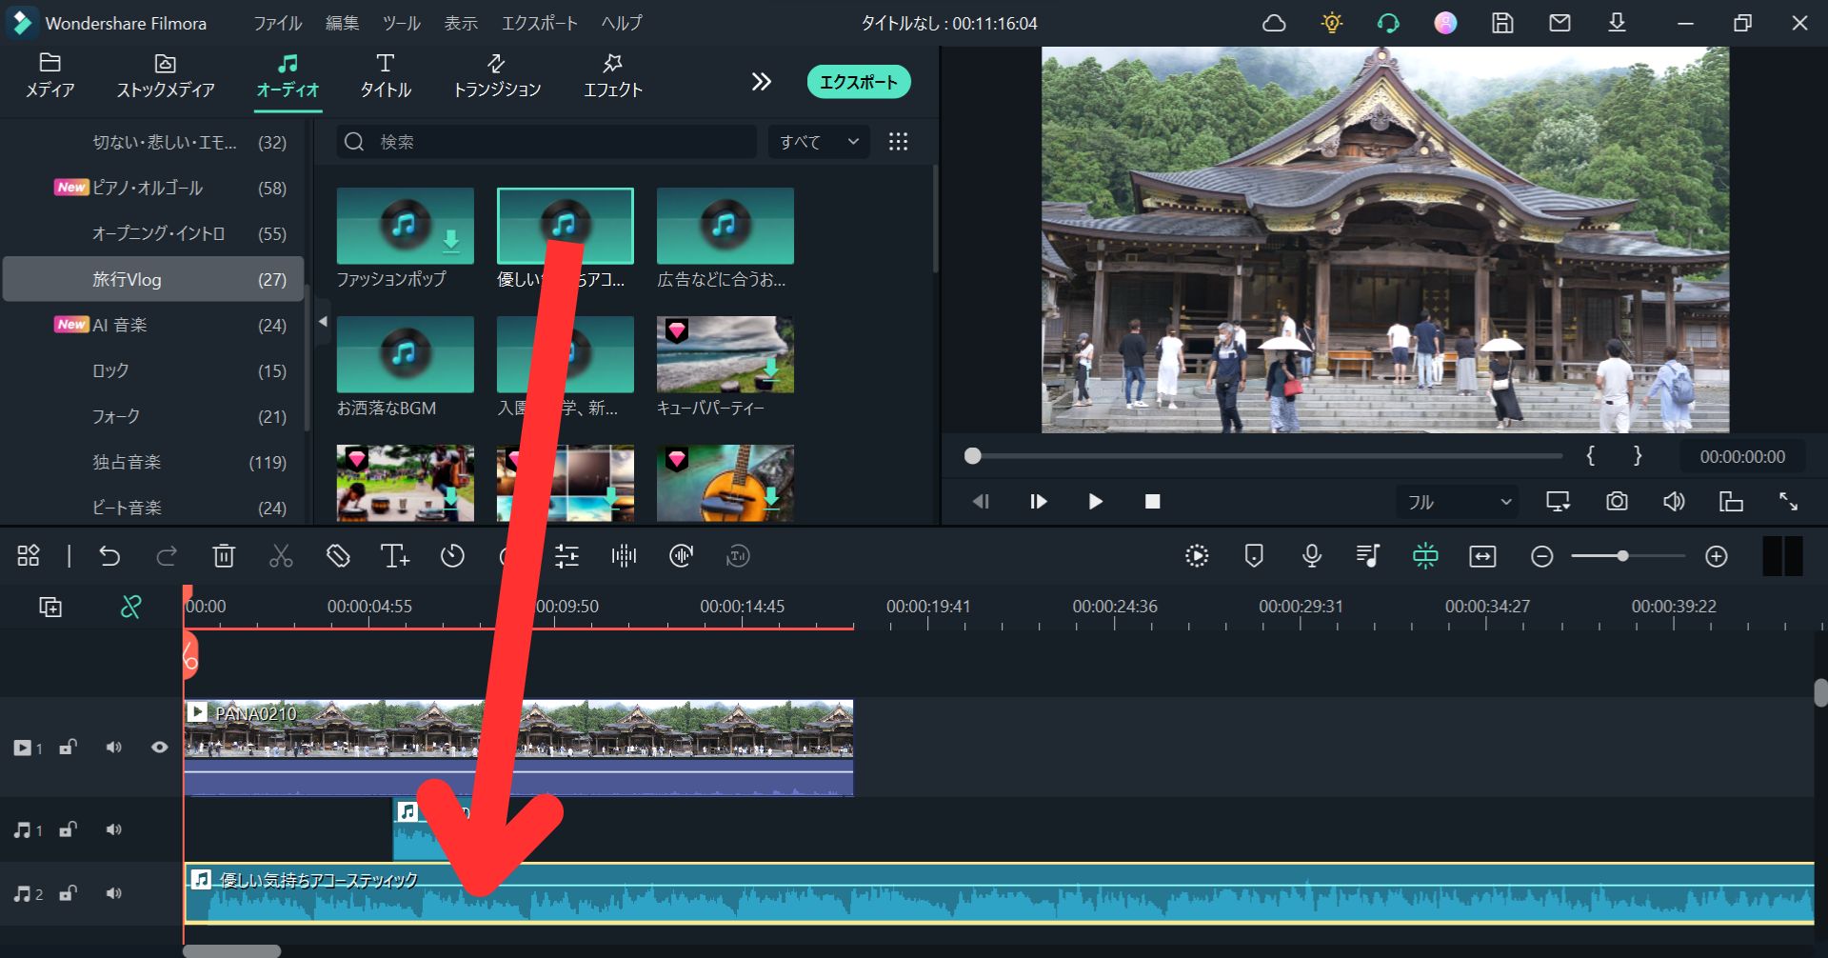The height and width of the screenshot is (958, 1828).
Task: Add a title using the T+ icon
Action: pyautogui.click(x=394, y=555)
